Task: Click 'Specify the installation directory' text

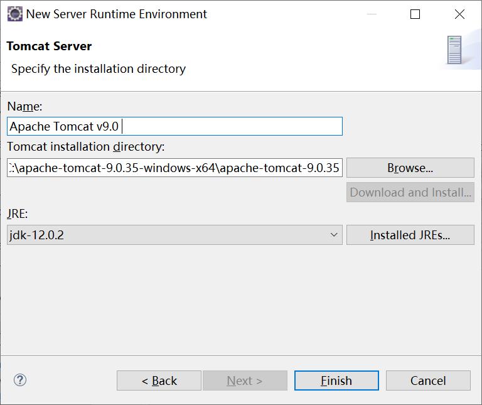Action: 99,69
